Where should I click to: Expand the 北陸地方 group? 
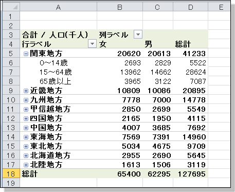pos(26,165)
